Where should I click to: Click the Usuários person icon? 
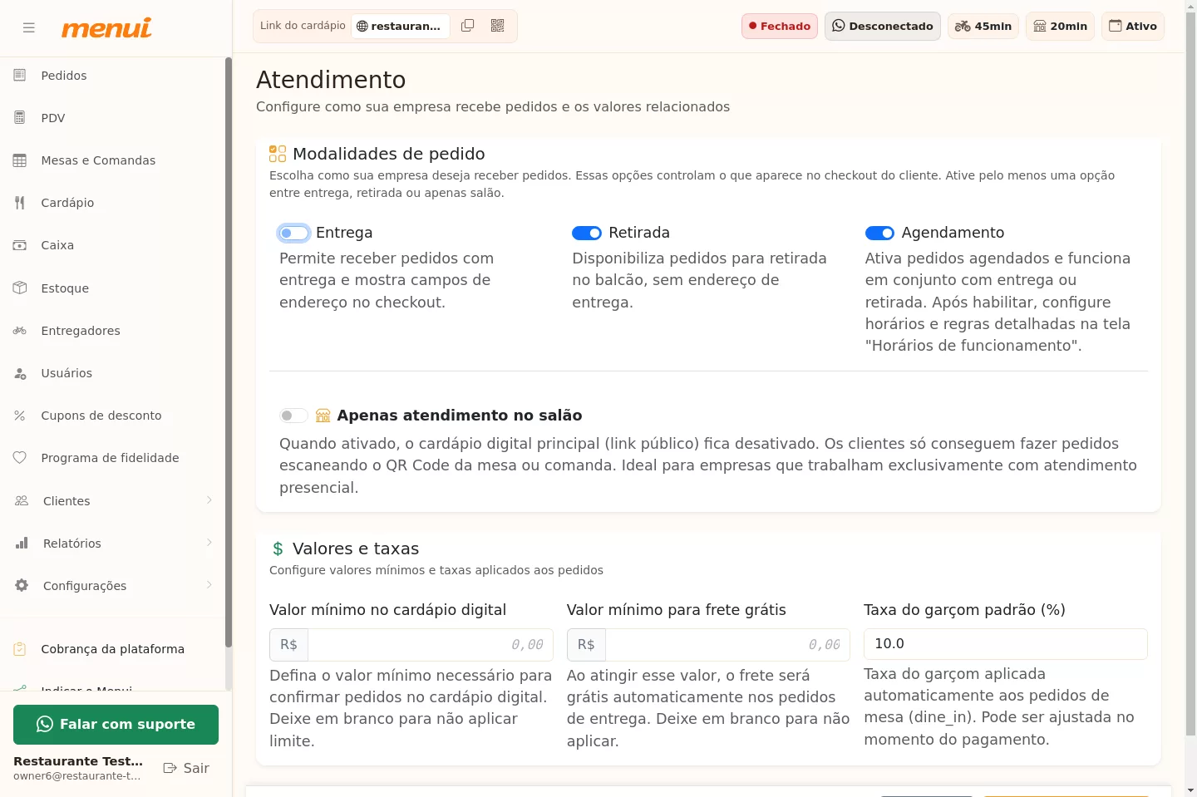[20, 373]
